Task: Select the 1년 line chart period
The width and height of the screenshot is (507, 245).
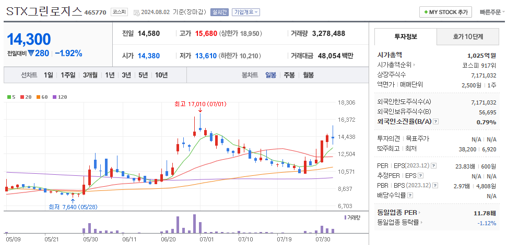Action: pyautogui.click(x=110, y=75)
